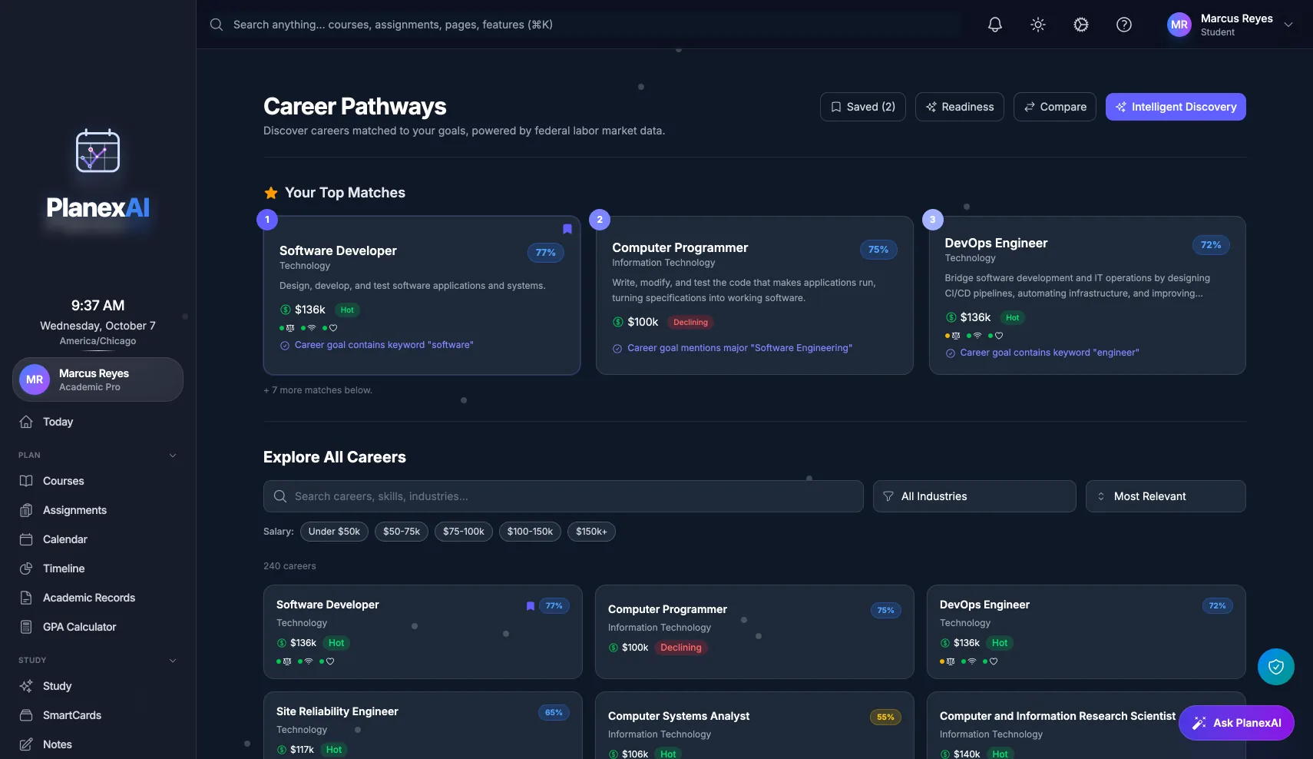Open the Most Relevant sort dropdown
This screenshot has width=1313, height=759.
[1166, 496]
